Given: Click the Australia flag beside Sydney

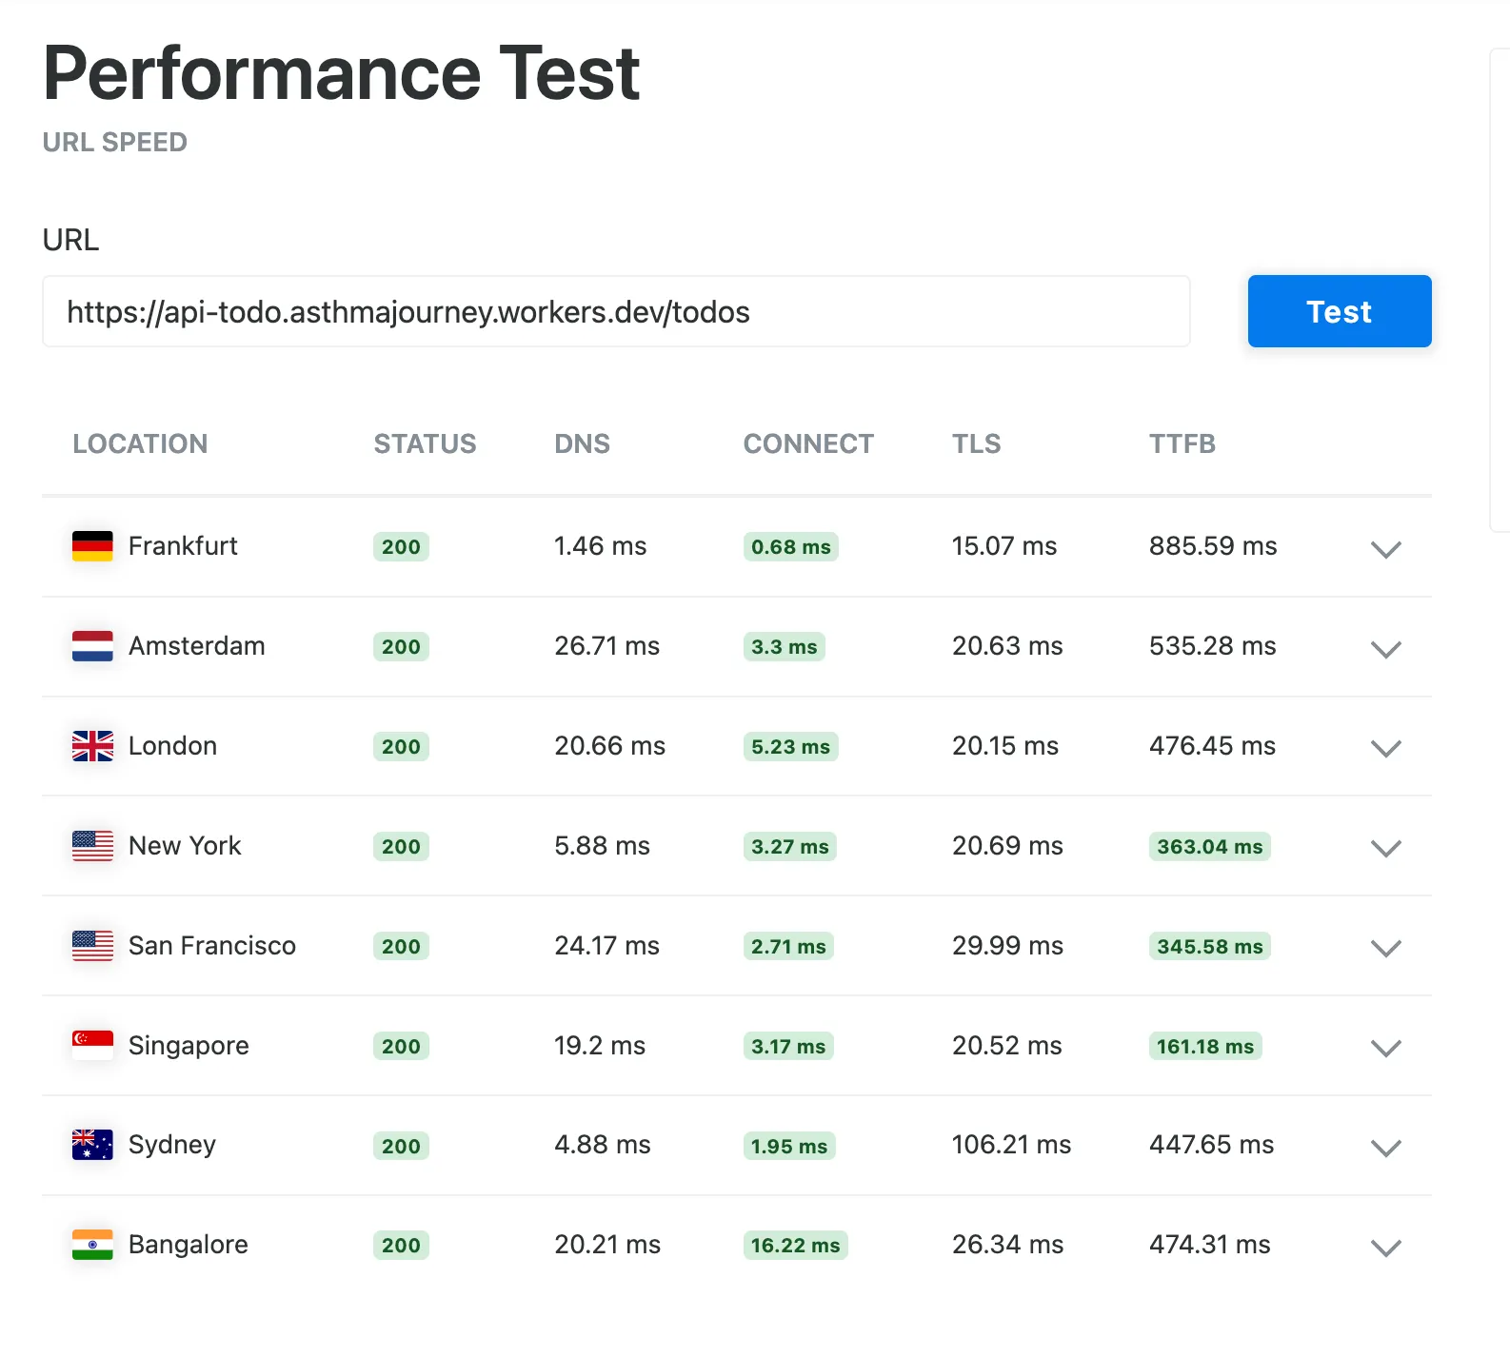Looking at the screenshot, I should click(92, 1145).
